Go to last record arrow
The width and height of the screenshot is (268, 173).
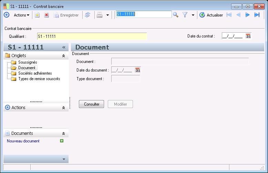coord(257,15)
